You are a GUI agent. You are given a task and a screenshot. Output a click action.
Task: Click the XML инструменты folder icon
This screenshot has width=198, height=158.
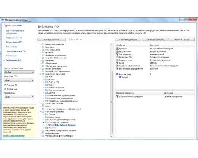coord(46,90)
